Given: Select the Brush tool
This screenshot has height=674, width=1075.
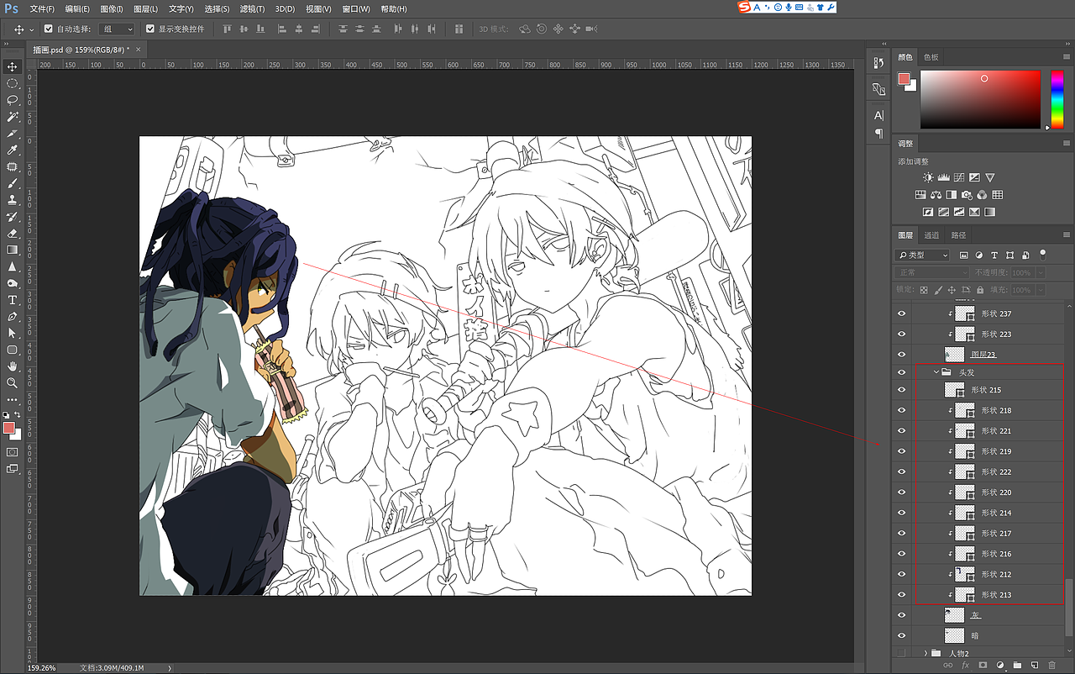Looking at the screenshot, I should (x=13, y=183).
